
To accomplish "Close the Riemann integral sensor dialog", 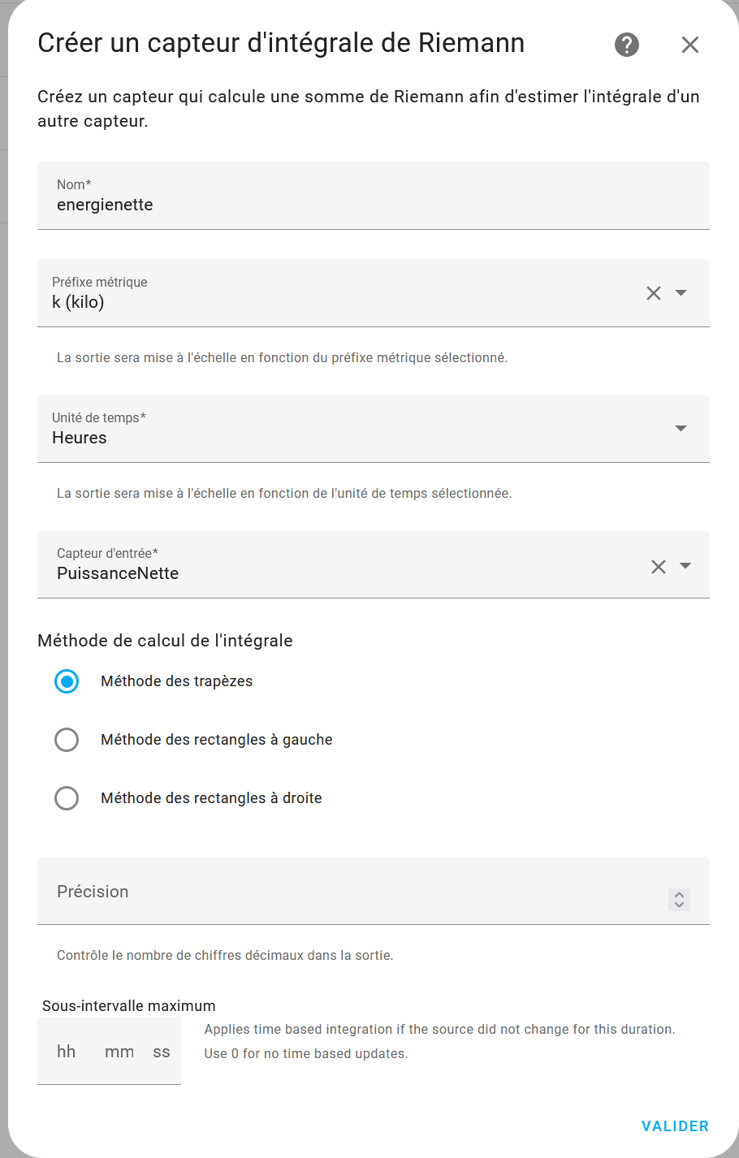I will (x=690, y=45).
